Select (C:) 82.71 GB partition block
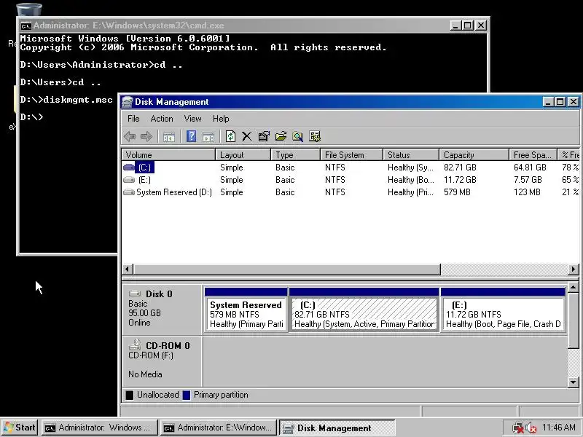 point(364,310)
